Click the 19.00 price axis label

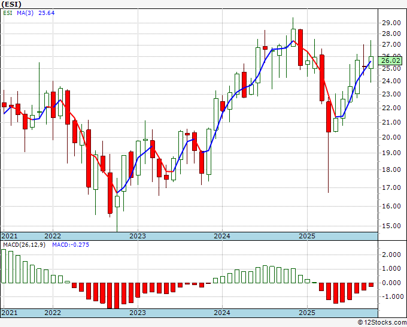(391, 153)
